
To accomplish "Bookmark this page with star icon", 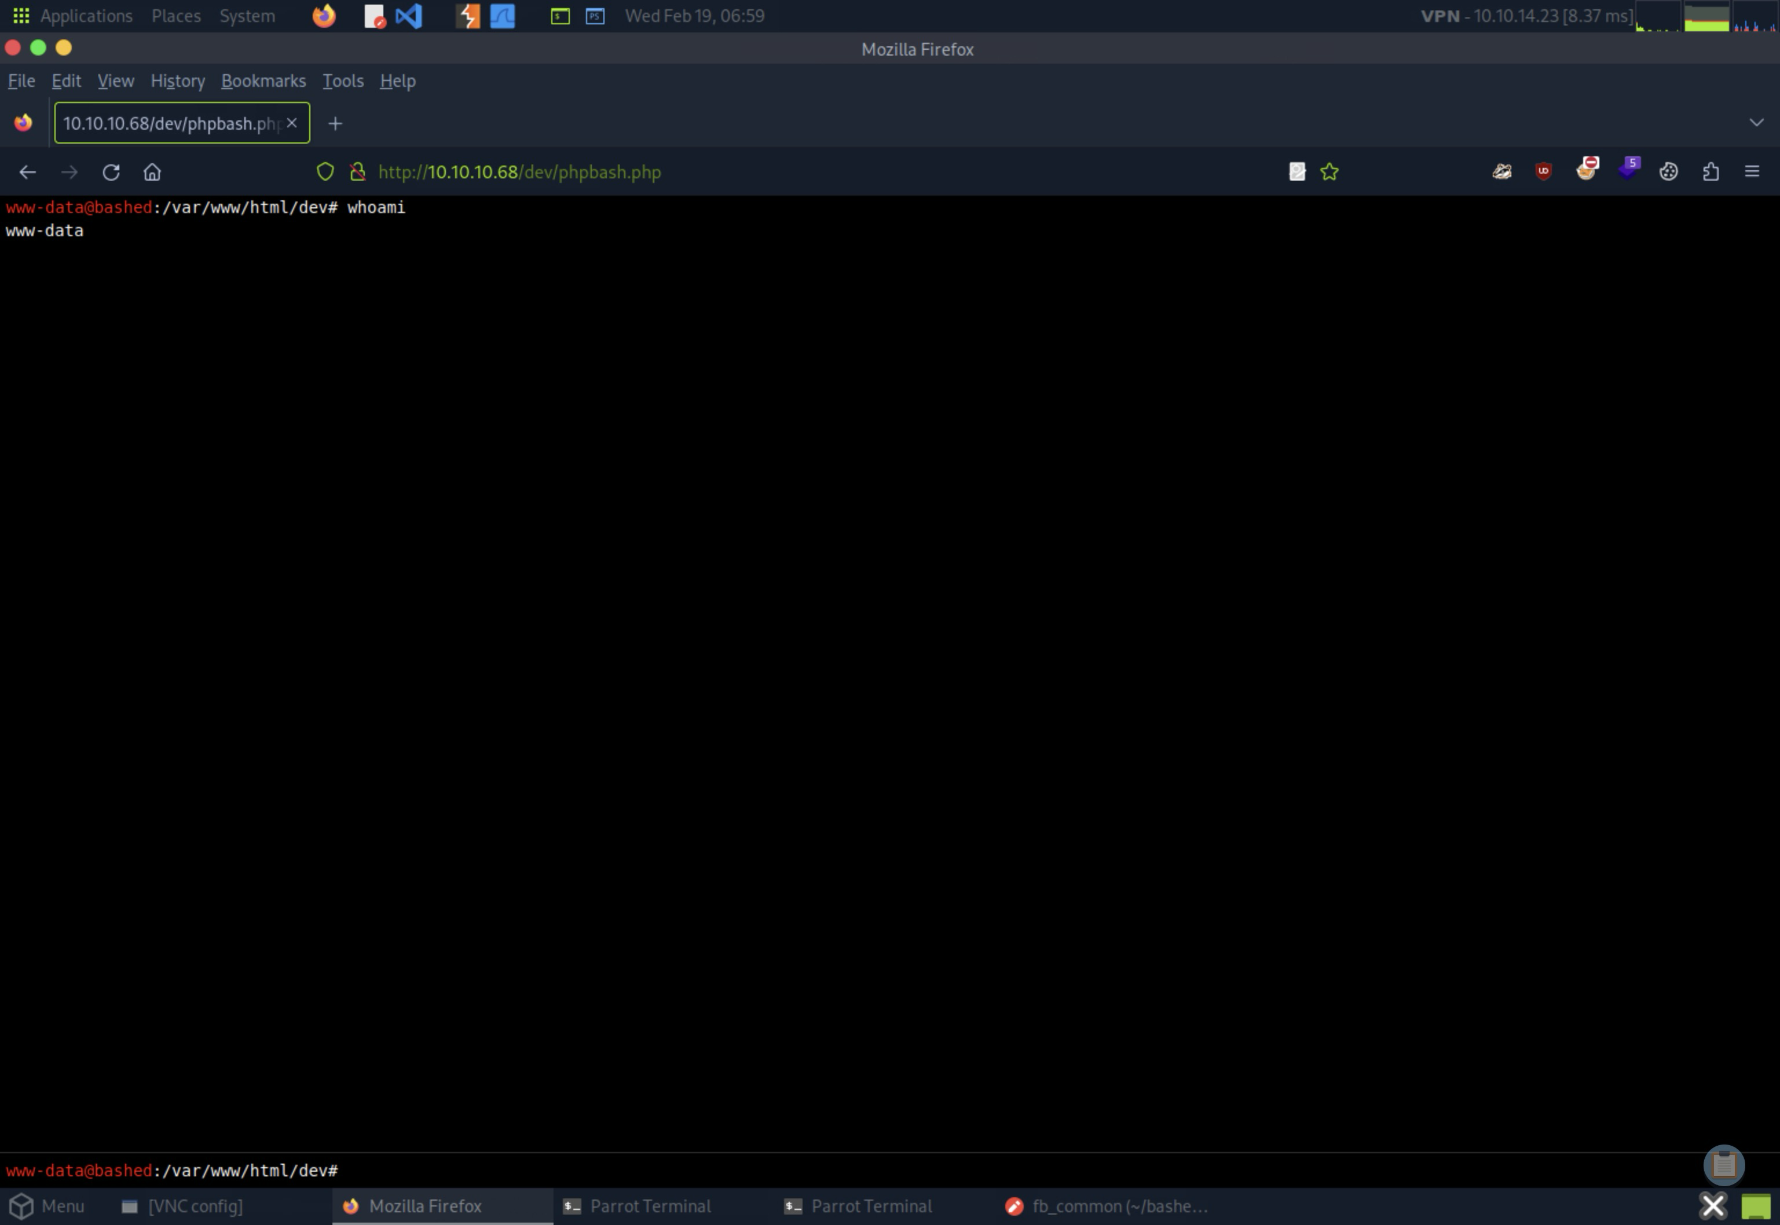I will click(x=1329, y=172).
